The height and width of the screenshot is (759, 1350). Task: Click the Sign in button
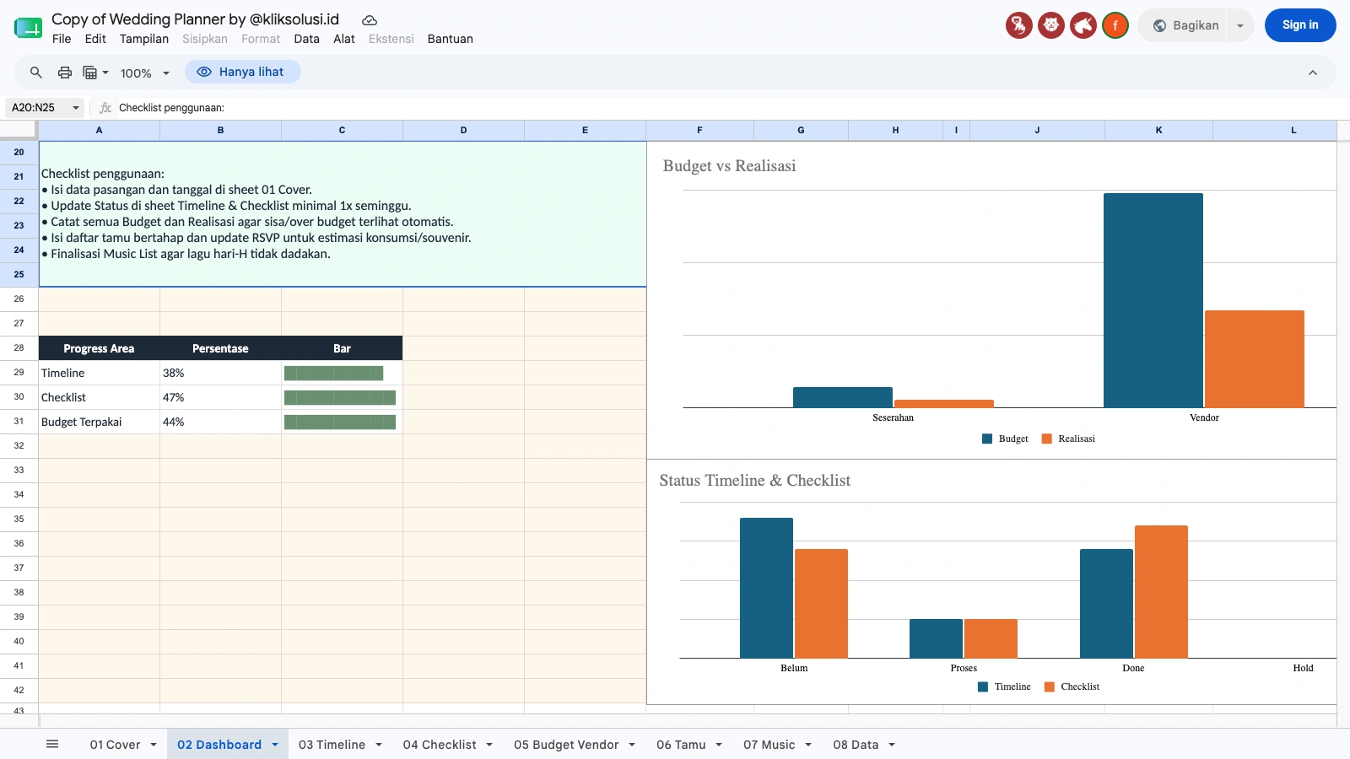pyautogui.click(x=1300, y=25)
